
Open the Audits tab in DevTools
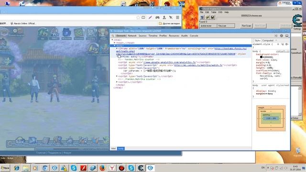pos(185,36)
